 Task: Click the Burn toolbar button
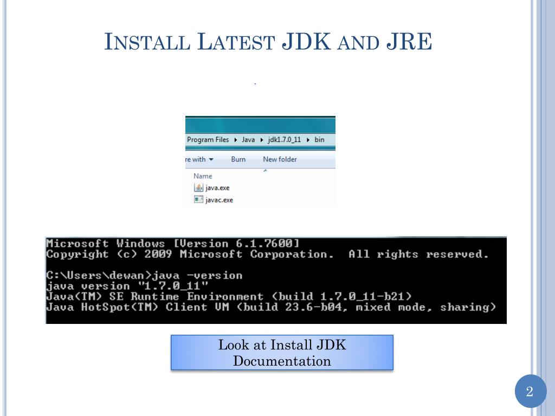[x=238, y=159]
